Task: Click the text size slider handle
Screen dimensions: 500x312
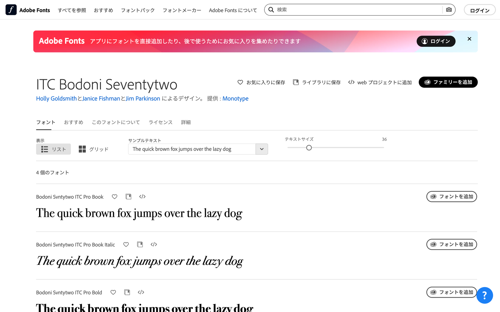Action: (309, 148)
